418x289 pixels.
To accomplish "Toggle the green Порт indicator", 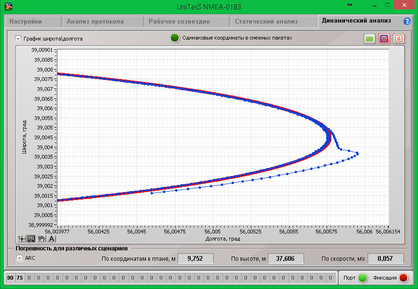I will point(362,278).
